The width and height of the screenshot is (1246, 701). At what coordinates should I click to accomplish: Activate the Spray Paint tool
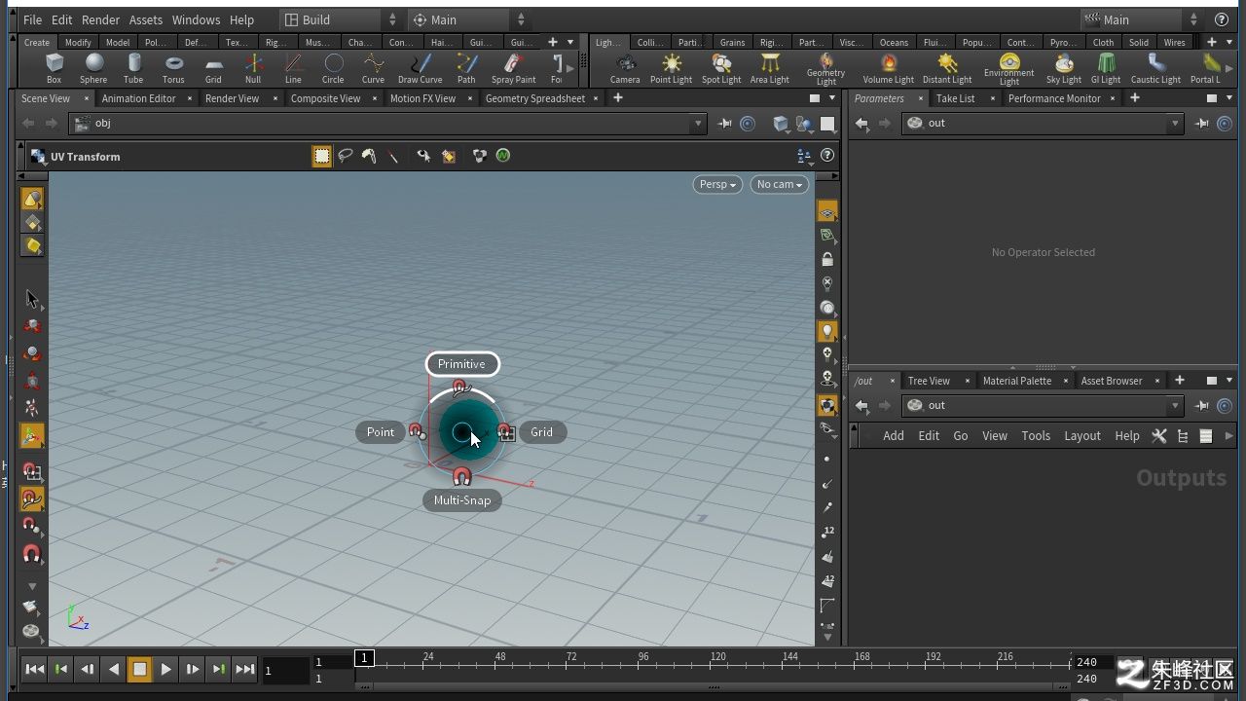(513, 68)
